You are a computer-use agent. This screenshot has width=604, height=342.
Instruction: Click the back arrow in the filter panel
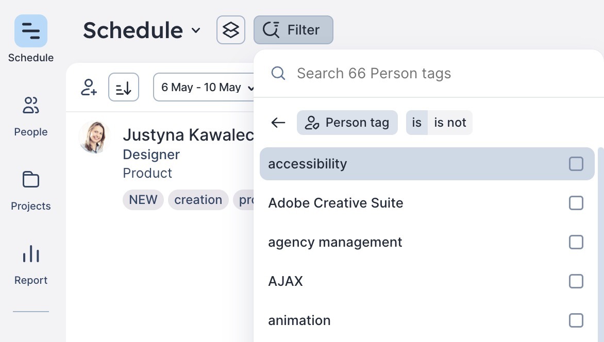[x=278, y=123]
